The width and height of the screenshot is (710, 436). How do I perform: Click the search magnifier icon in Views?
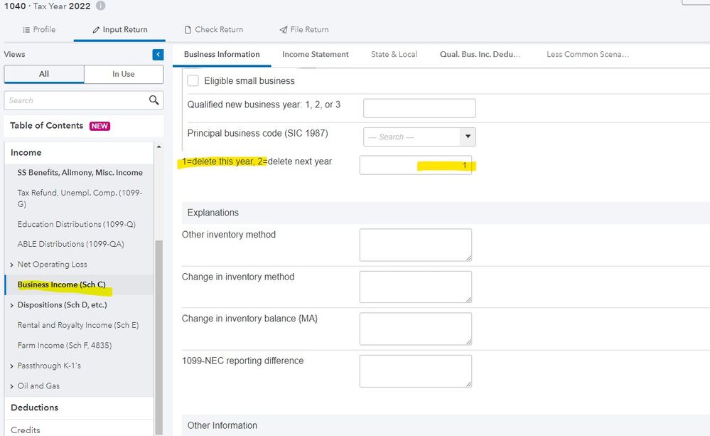154,100
